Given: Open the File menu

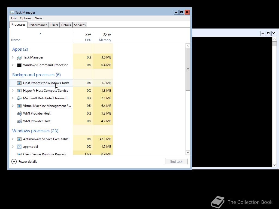Looking at the screenshot, I should click(x=14, y=18).
